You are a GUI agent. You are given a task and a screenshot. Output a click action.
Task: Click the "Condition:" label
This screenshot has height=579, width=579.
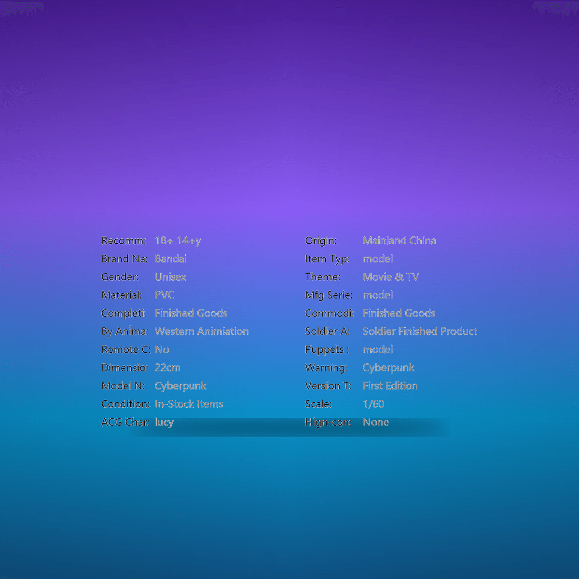(126, 404)
